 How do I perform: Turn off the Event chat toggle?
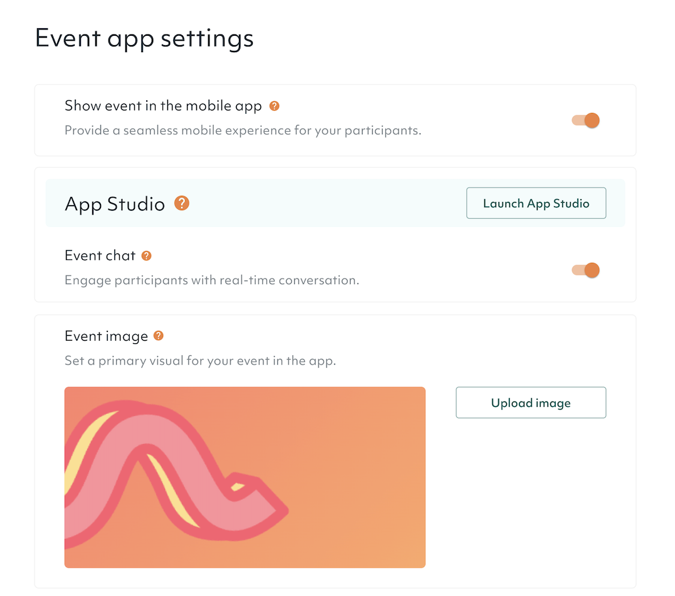[586, 270]
